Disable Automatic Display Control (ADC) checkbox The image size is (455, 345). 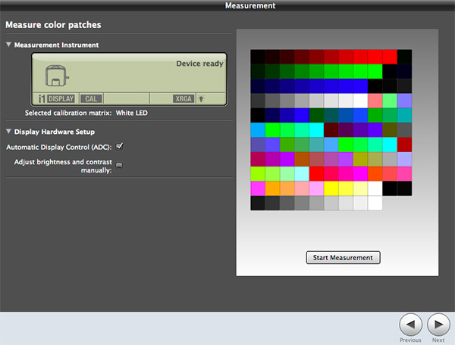coord(119,146)
